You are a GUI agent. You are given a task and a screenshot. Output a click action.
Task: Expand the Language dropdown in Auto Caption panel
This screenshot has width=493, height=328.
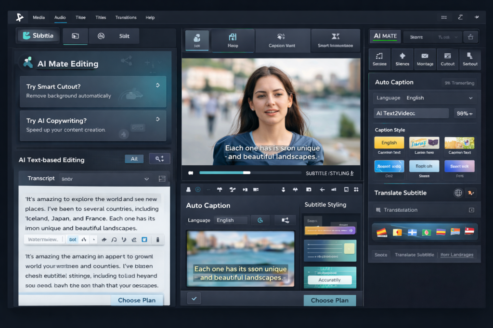point(231,219)
